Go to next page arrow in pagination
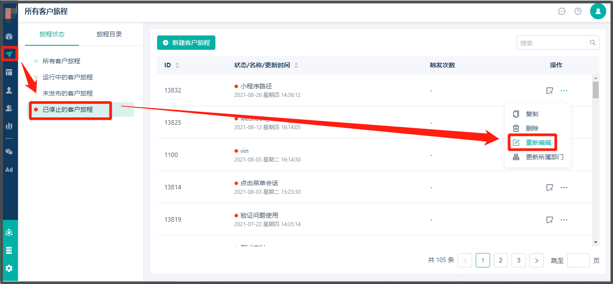613x284 pixels. point(537,260)
